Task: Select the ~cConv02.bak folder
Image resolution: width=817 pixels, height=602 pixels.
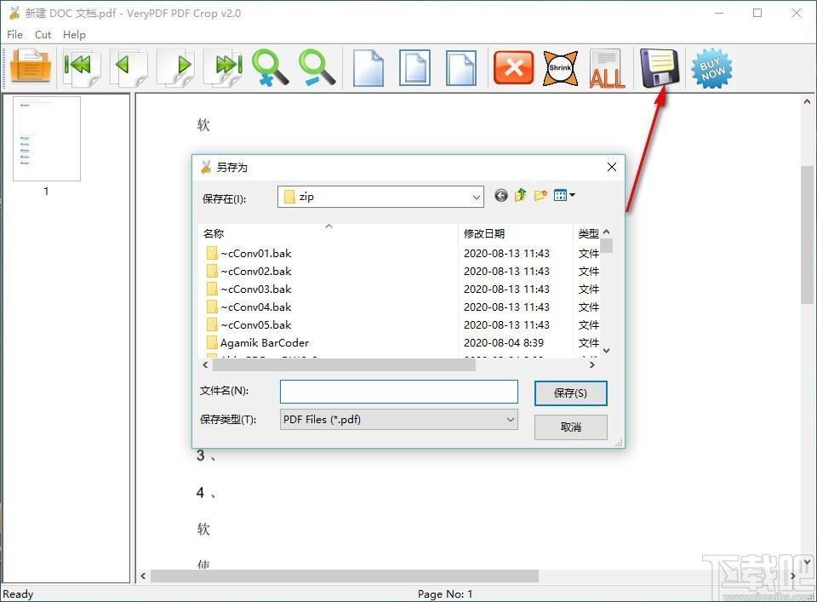Action: [249, 272]
